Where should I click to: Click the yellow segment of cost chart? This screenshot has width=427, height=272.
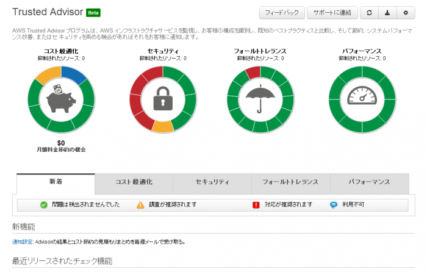pyautogui.click(x=49, y=74)
